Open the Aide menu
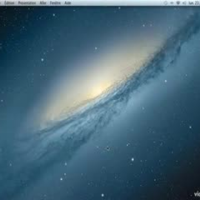The height and width of the screenshot is (200, 200). [x=68, y=3]
